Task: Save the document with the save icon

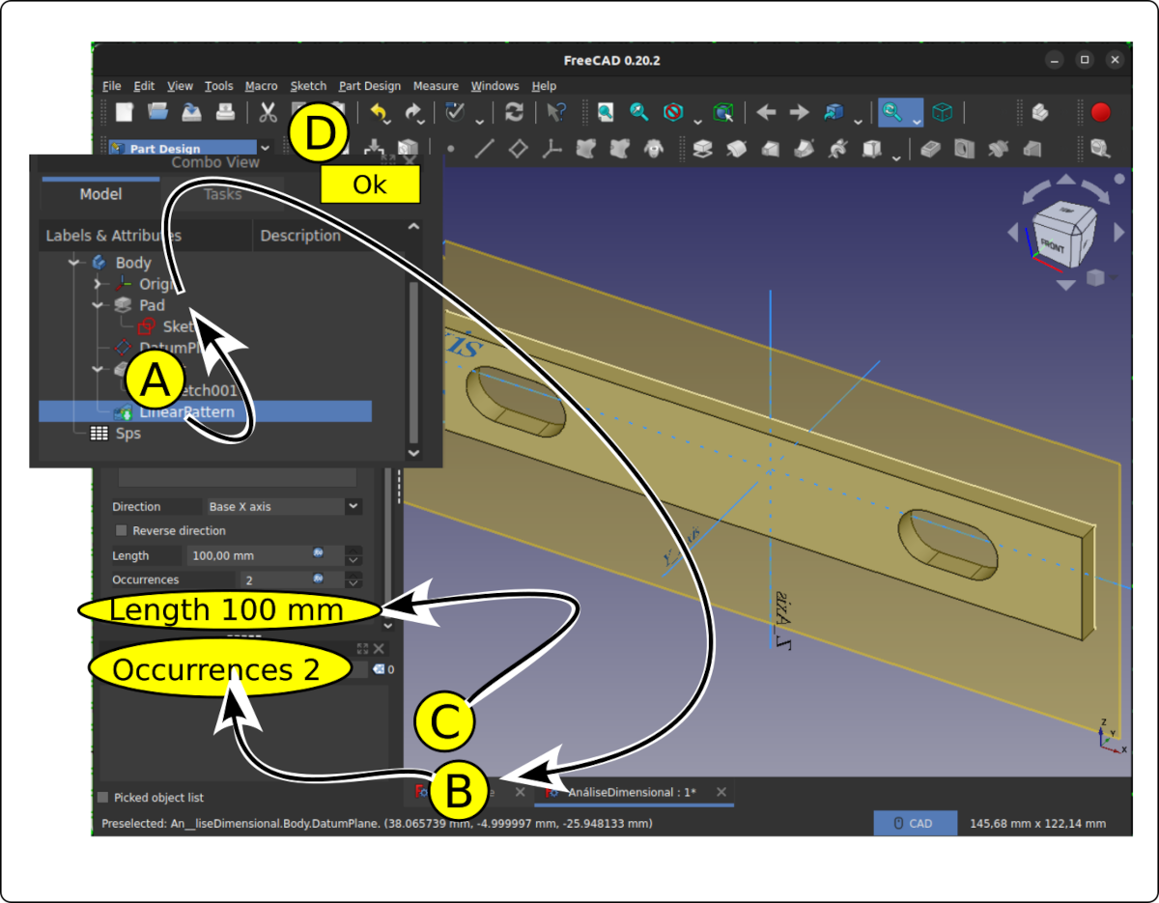Action: [x=191, y=112]
